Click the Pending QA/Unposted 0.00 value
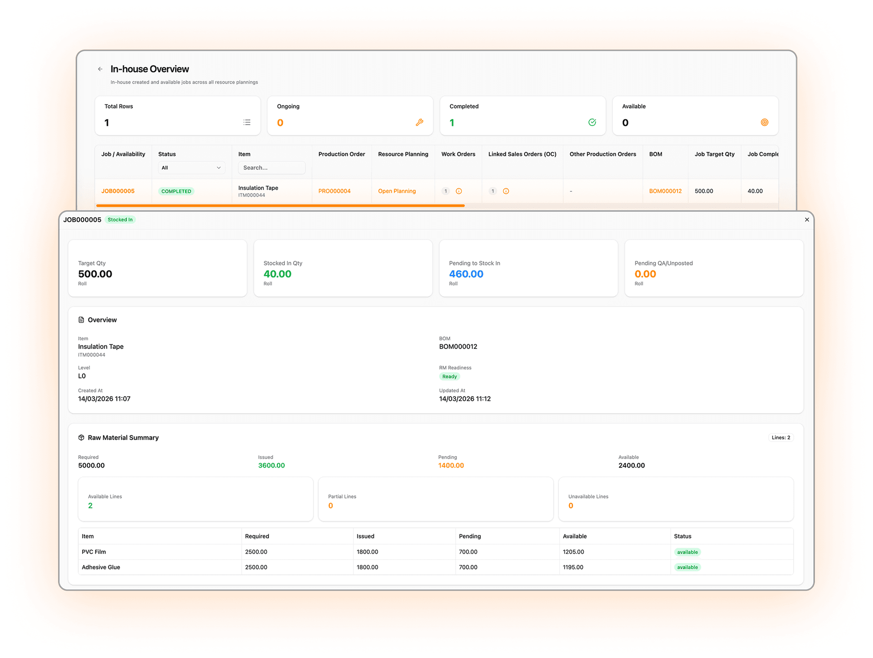The width and height of the screenshot is (873, 658). click(645, 274)
